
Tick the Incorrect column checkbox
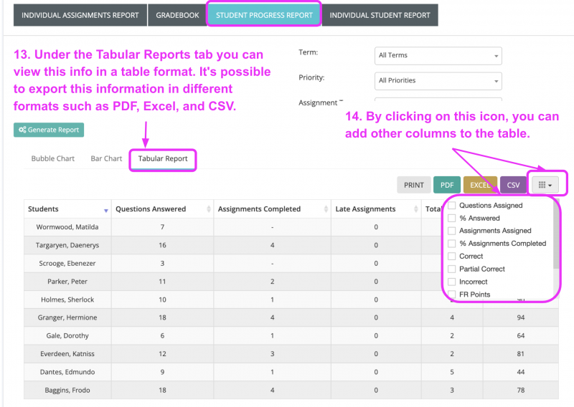click(452, 282)
